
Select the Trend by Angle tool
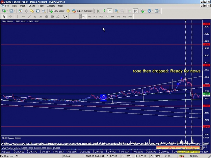pos(58,17)
